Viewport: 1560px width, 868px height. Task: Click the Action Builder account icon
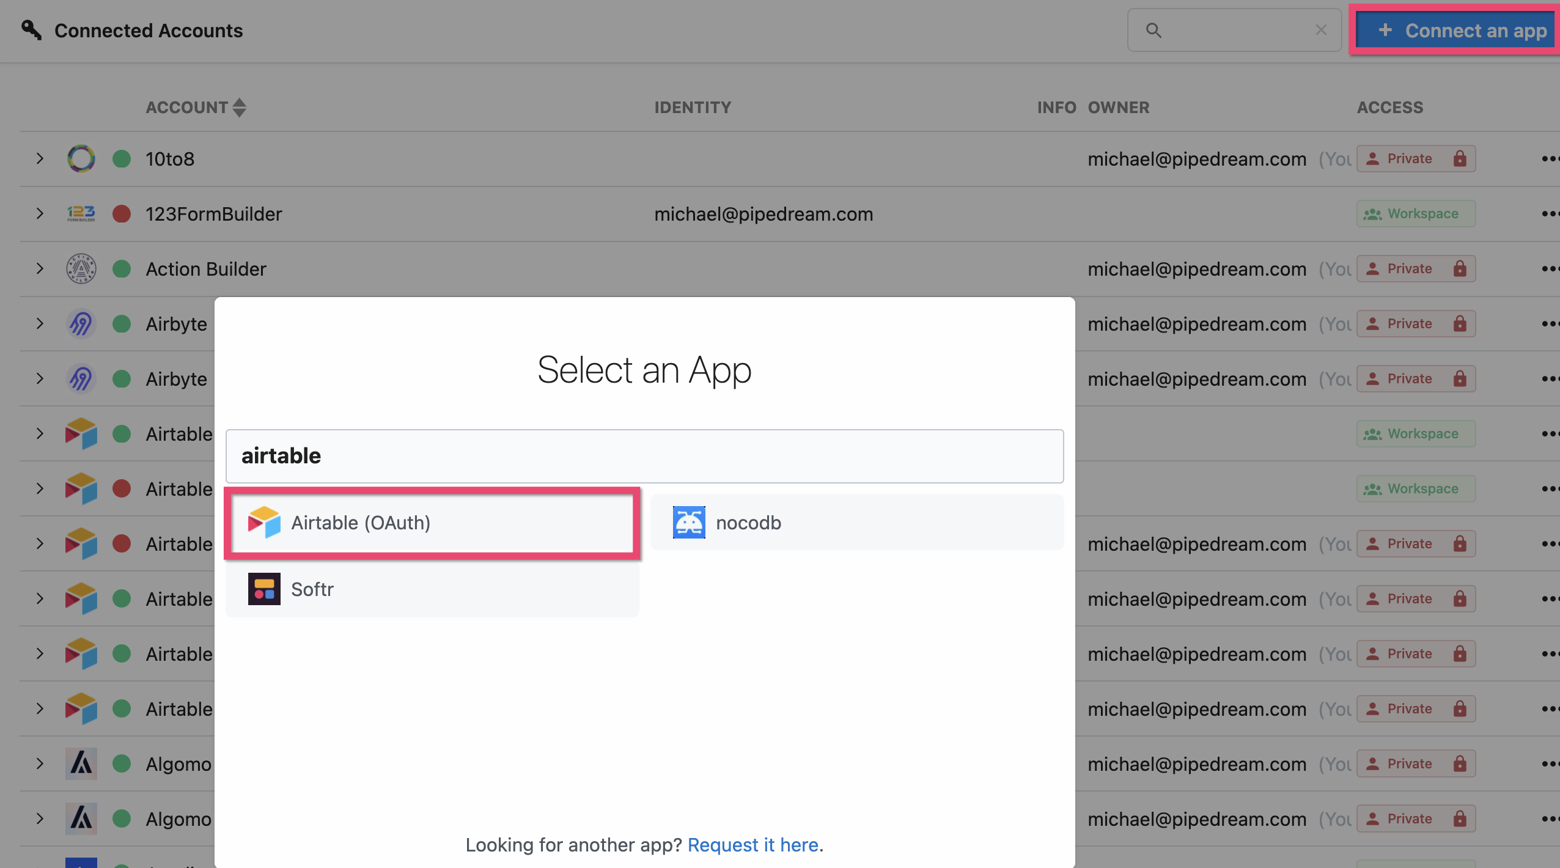click(81, 267)
